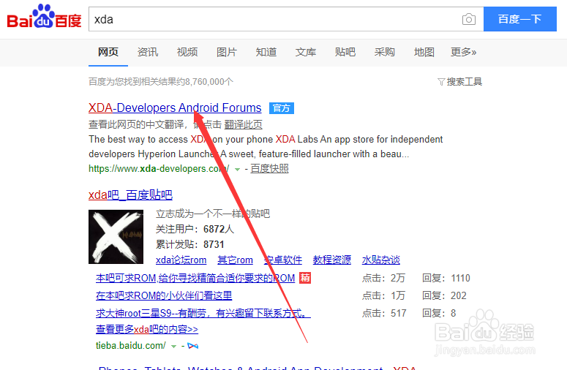
Task: Switch to the 地图 tab
Action: point(424,53)
